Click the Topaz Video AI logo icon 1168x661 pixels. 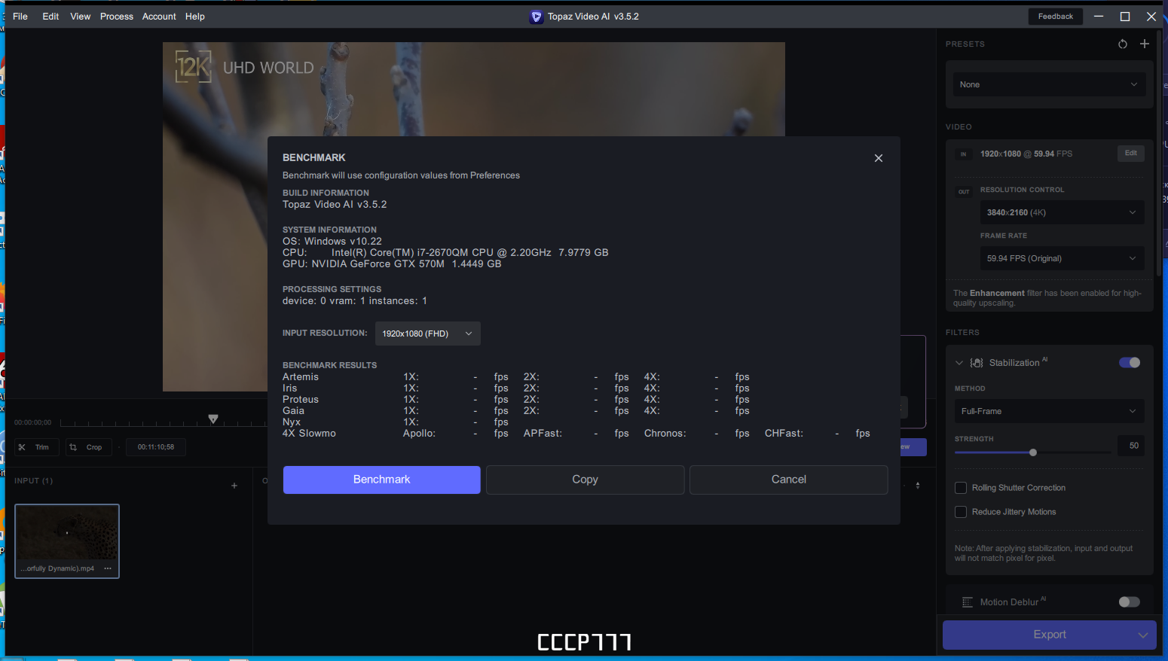click(x=537, y=17)
